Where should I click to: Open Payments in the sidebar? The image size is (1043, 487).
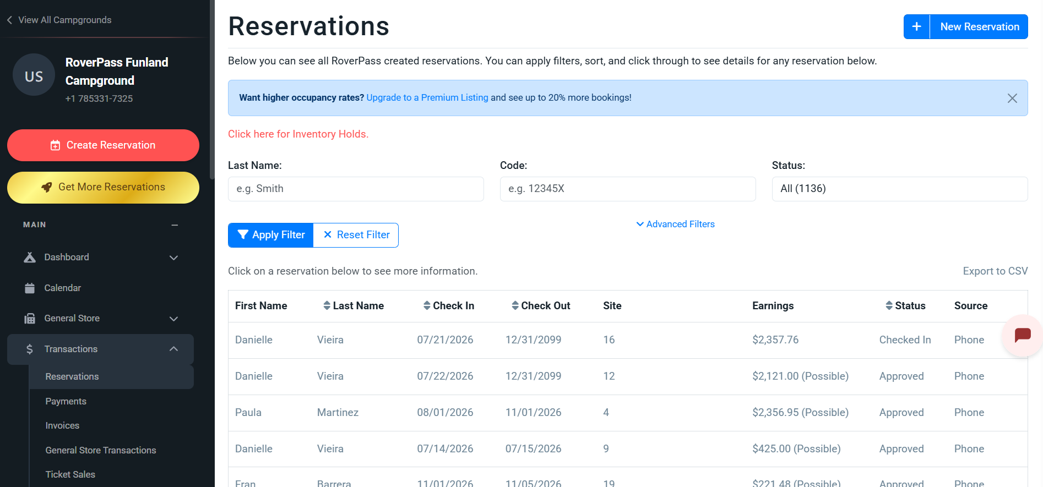(66, 401)
